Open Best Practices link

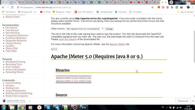tap(13, 33)
